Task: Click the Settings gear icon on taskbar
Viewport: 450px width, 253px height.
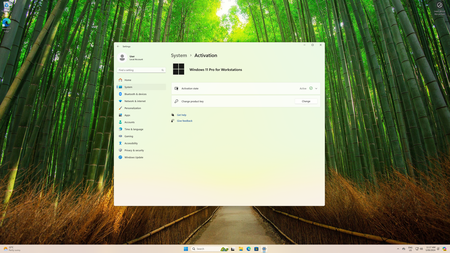Action: point(264,249)
